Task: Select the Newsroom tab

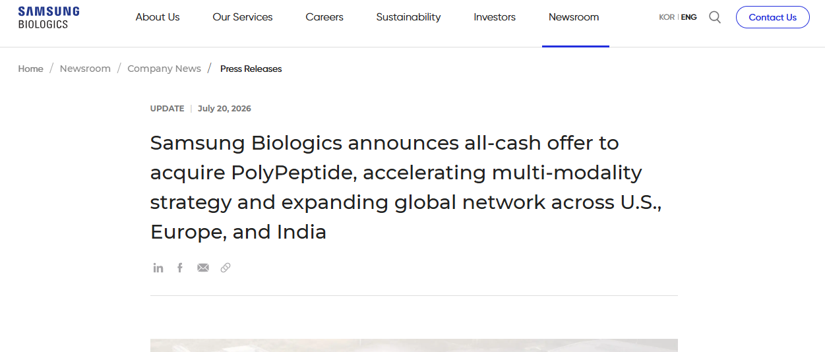Action: tap(574, 17)
